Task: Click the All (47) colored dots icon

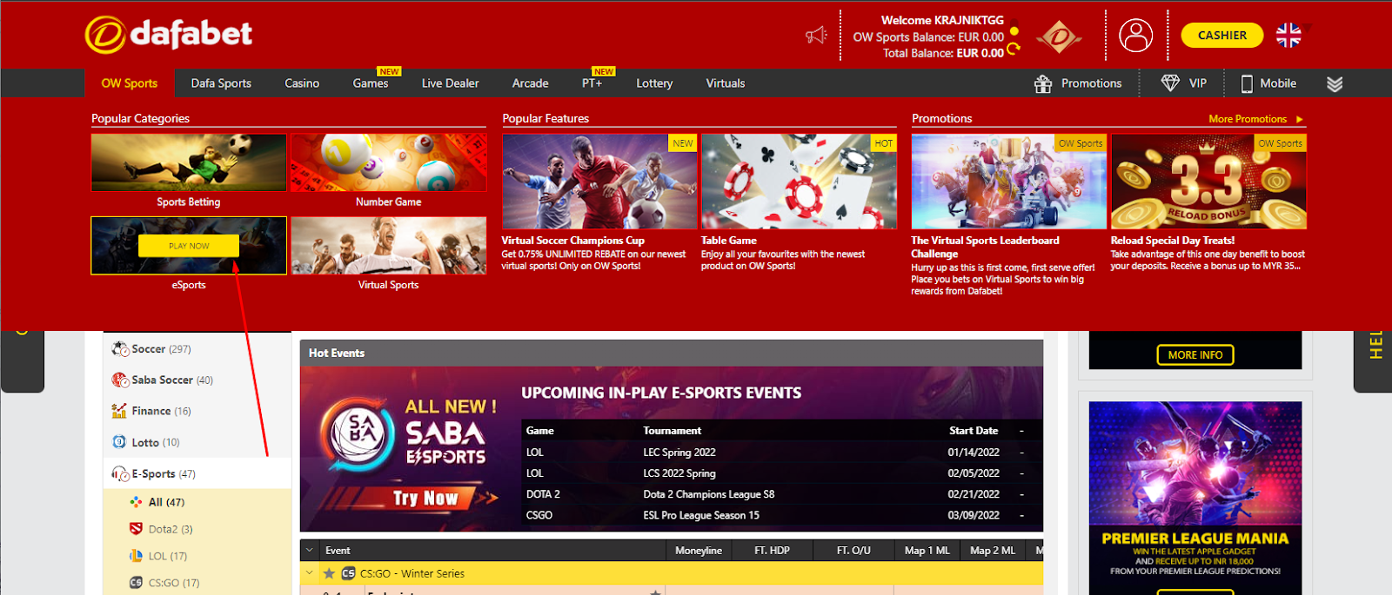Action: tap(136, 502)
